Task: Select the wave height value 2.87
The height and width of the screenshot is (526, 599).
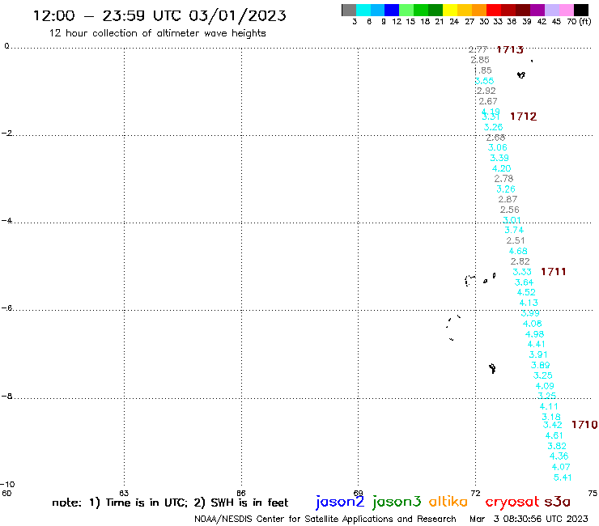Action: (508, 199)
